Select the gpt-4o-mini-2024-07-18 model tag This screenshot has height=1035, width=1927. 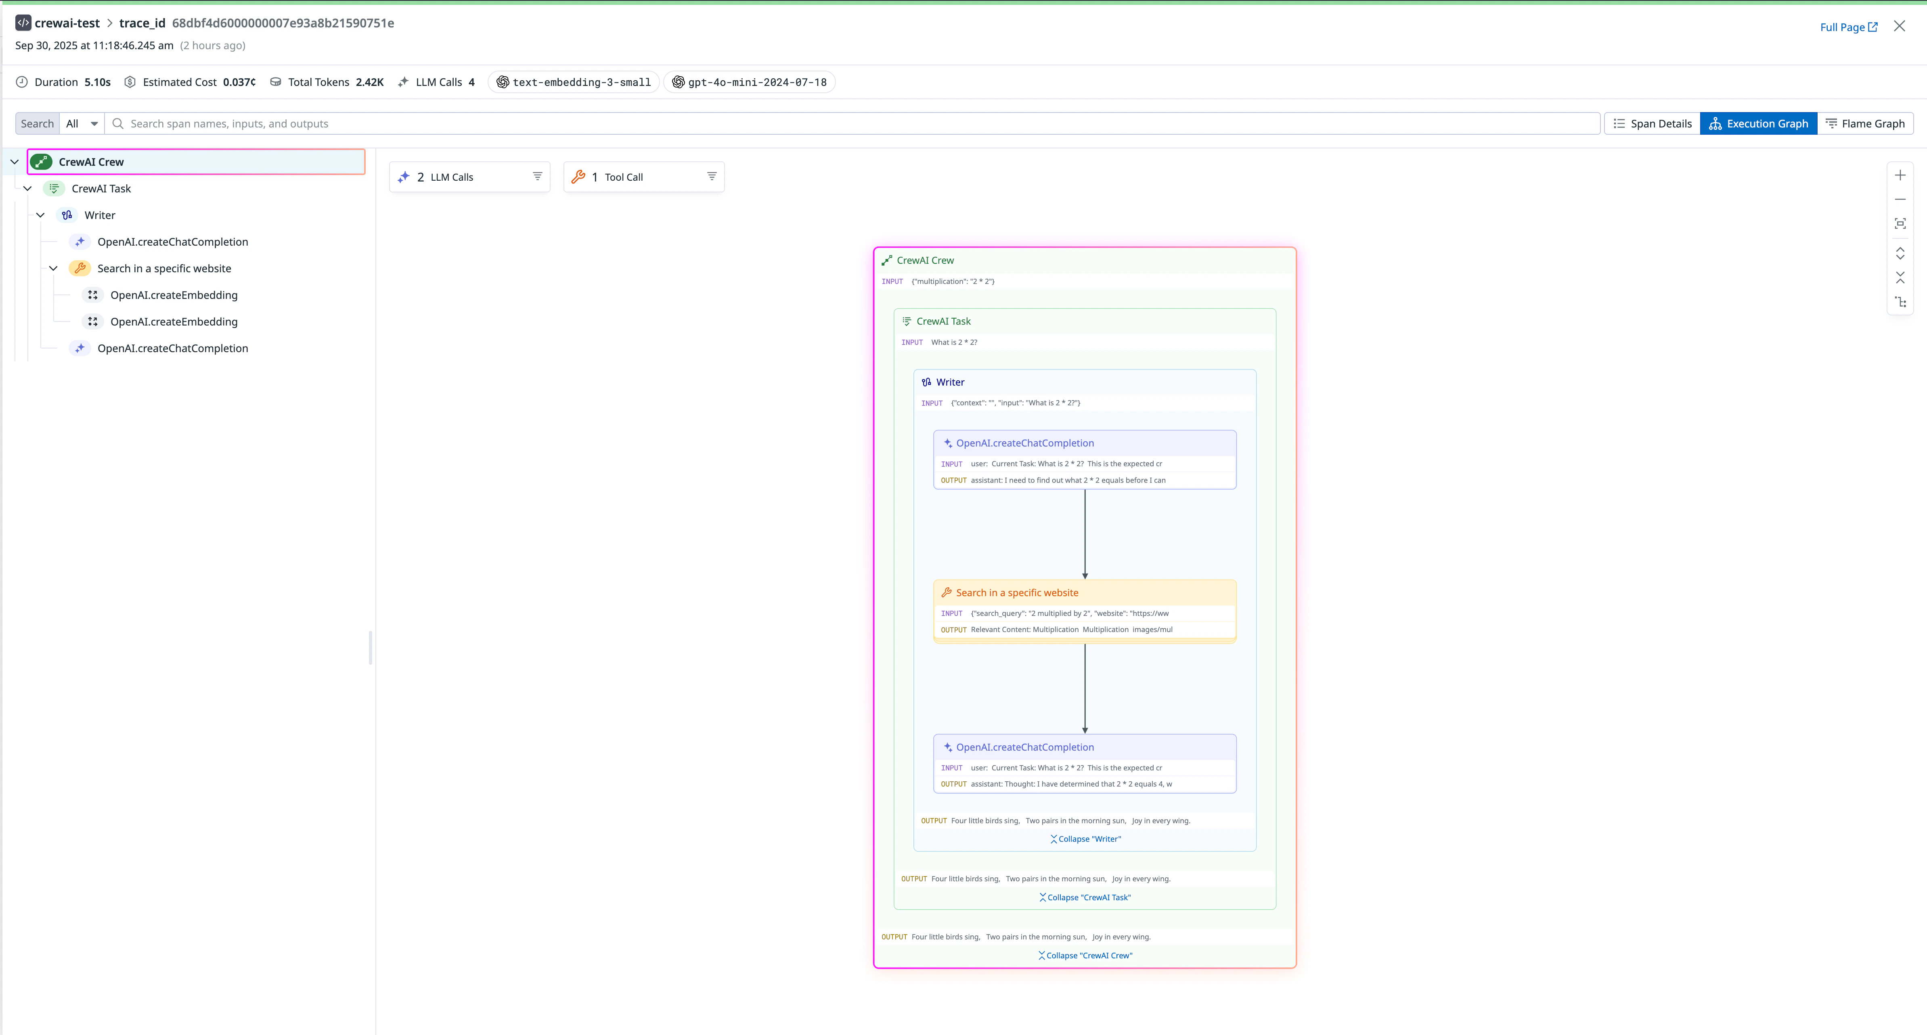pos(750,82)
